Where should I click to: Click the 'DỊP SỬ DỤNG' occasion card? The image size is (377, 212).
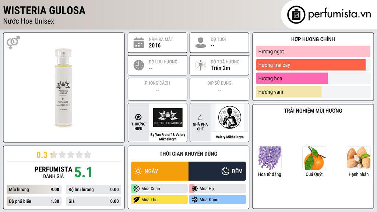[219, 89]
